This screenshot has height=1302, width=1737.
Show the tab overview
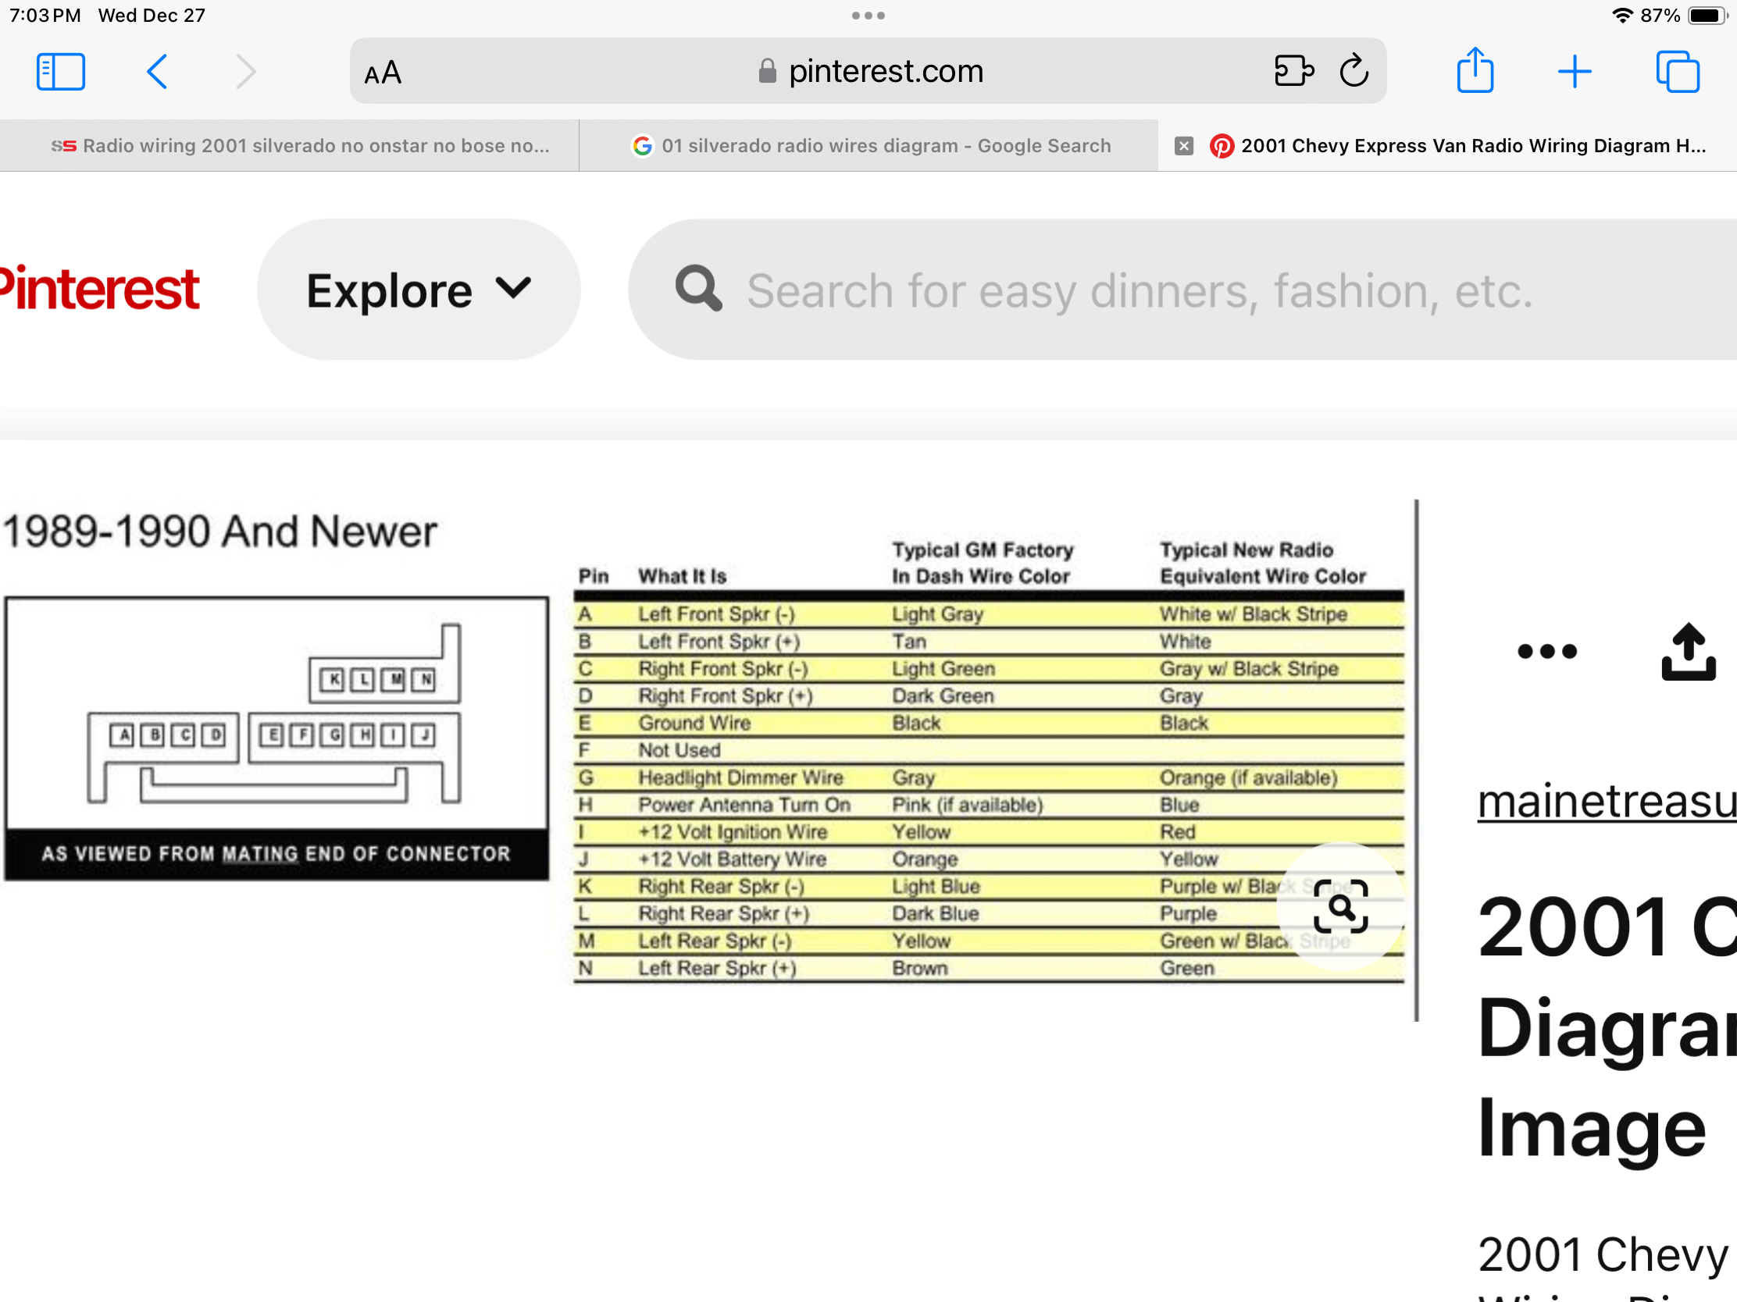(1678, 71)
